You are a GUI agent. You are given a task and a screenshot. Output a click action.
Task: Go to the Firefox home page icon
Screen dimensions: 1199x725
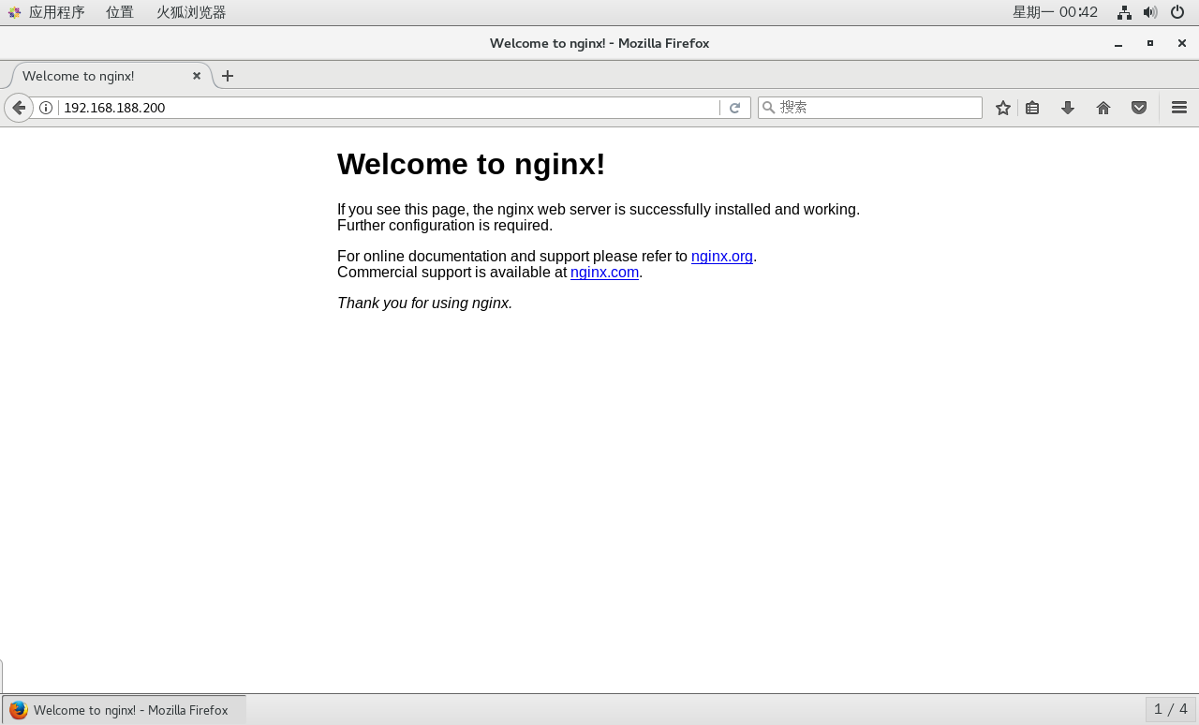point(1103,108)
